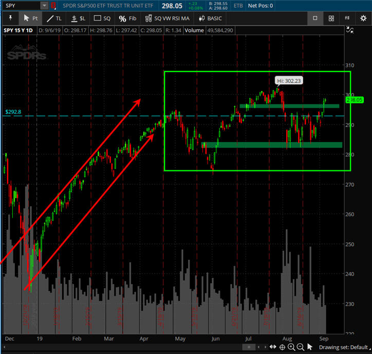This screenshot has width=372, height=354.
Task: Click the small scroll-left arrow near scrollbar
Action: point(258,347)
